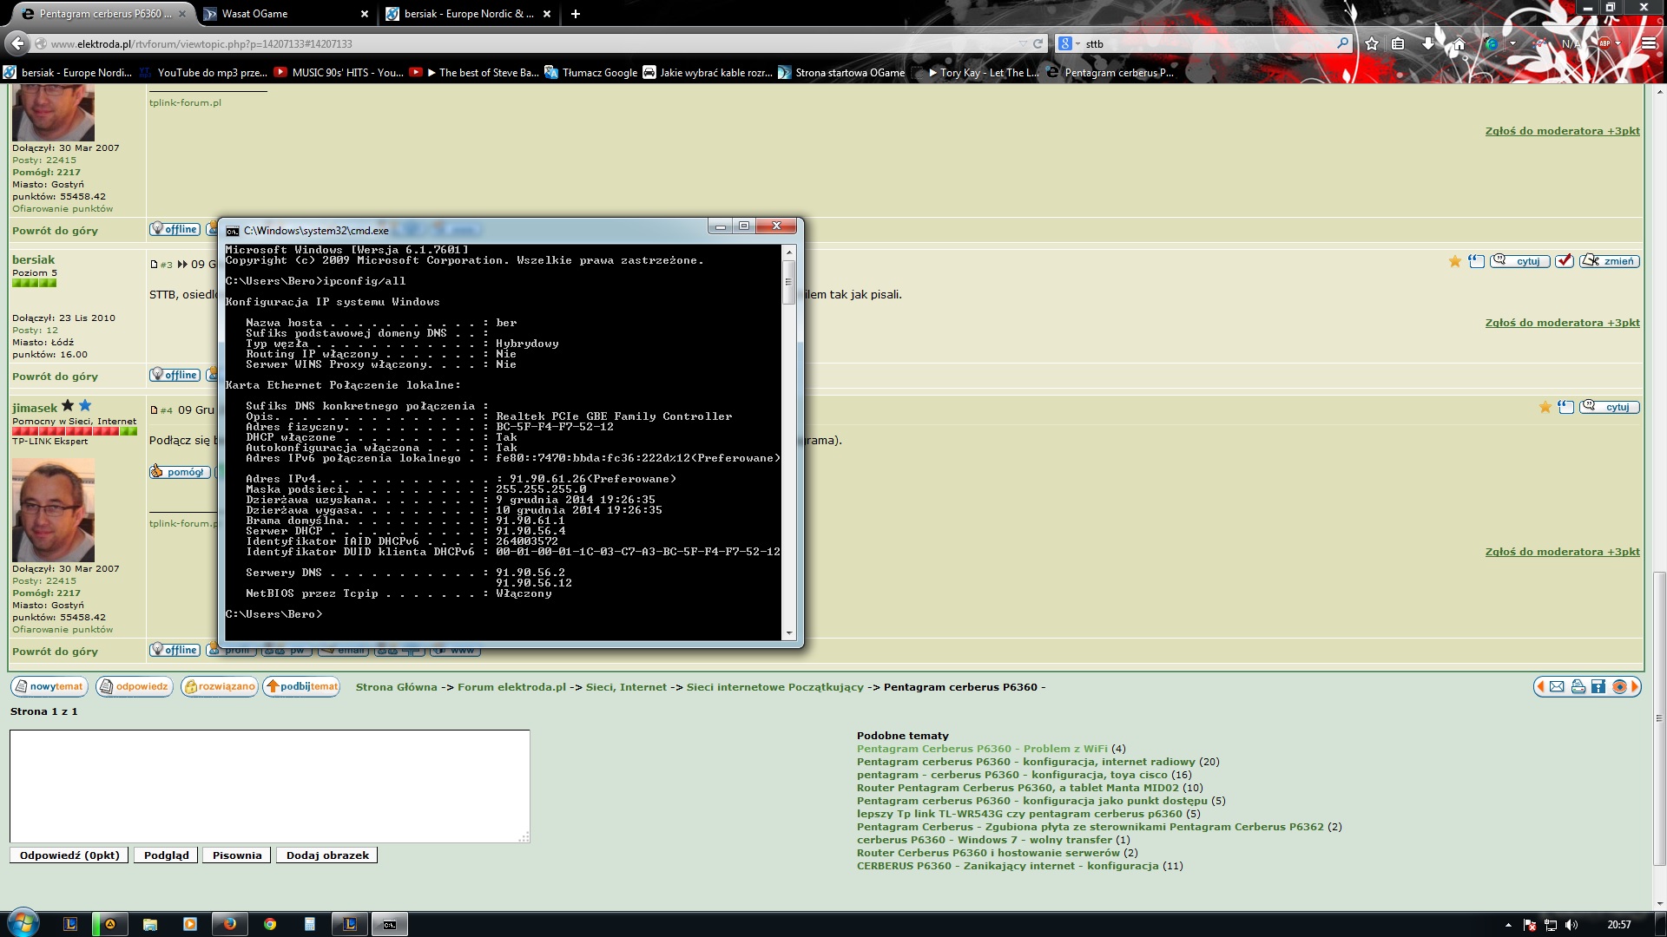Click the search magnifier in the search box
Viewport: 1667px width, 937px height.
coord(1343,43)
